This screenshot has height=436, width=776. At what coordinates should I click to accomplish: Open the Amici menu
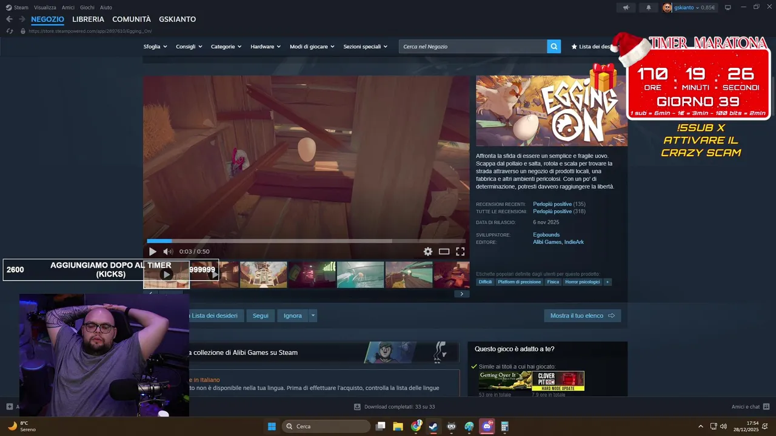pos(68,7)
